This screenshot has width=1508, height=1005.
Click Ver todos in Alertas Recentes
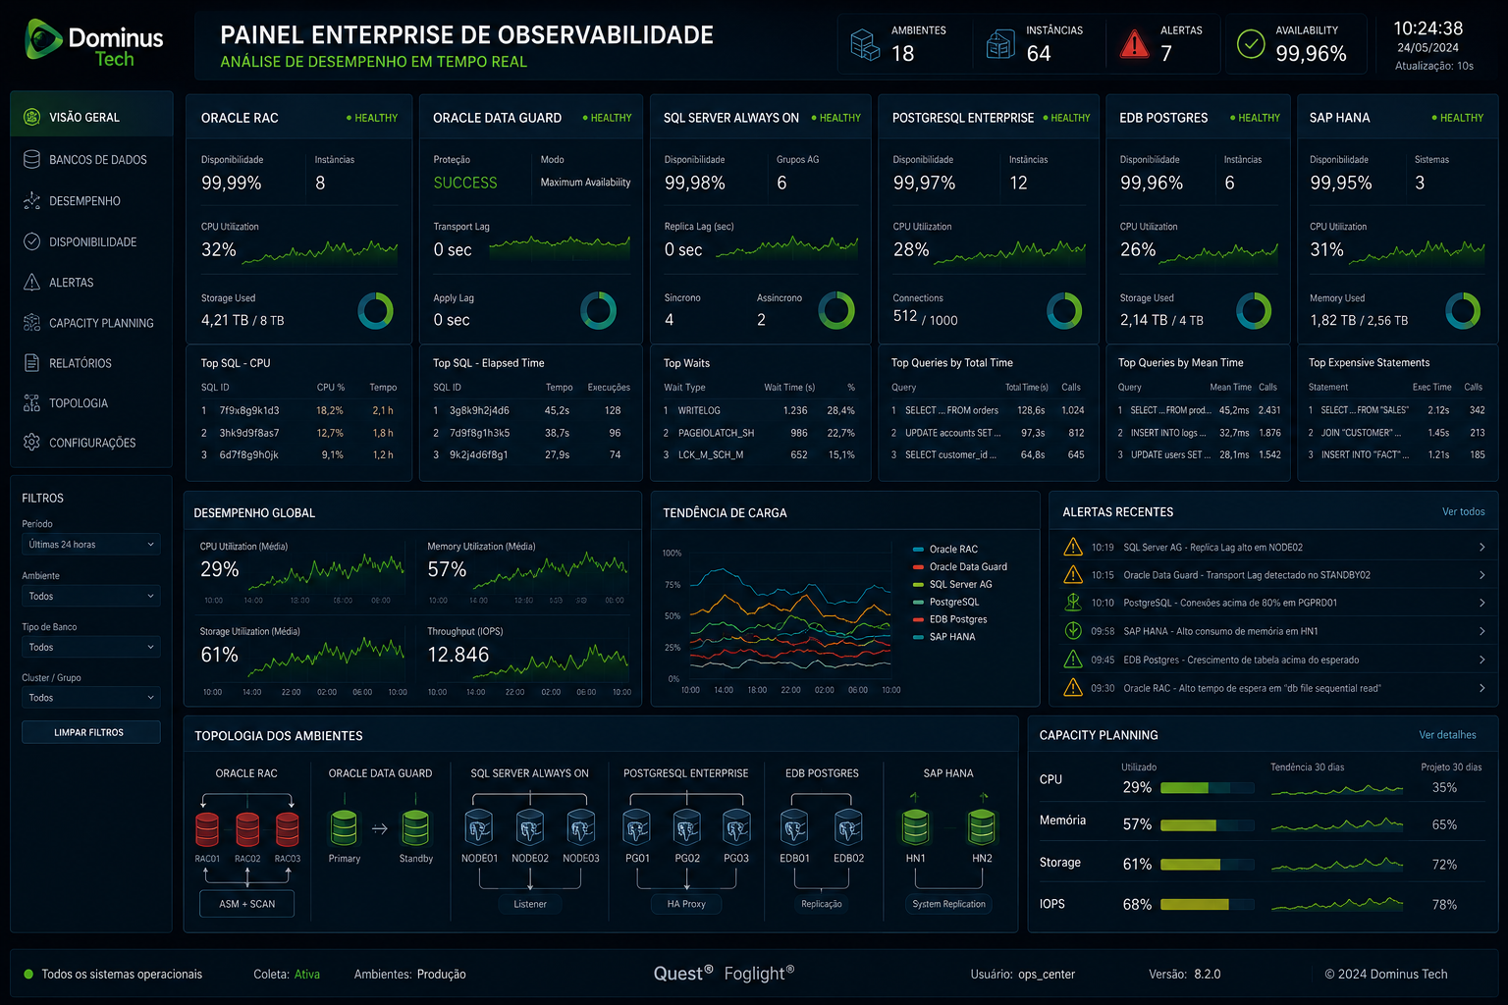point(1463,511)
